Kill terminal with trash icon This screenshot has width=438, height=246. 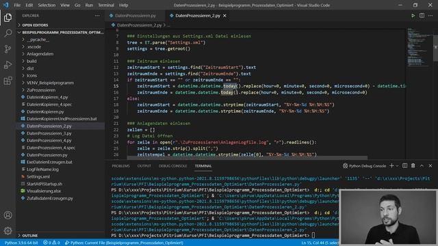(413, 165)
